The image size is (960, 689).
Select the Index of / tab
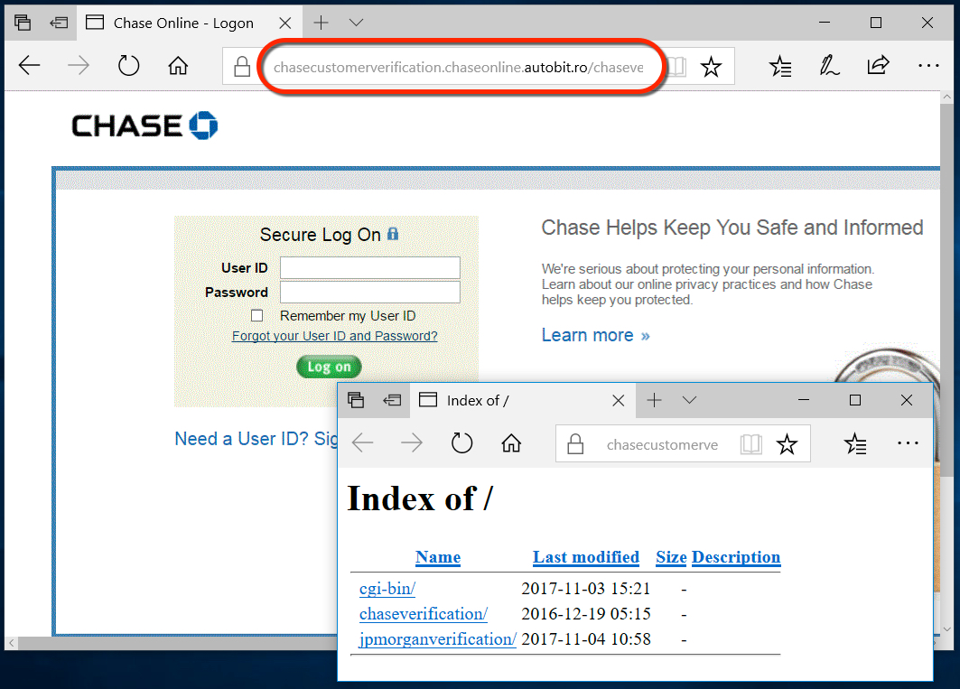pos(524,401)
